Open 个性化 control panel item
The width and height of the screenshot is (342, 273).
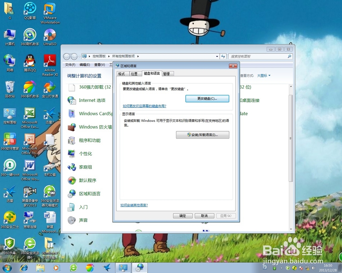pyautogui.click(x=80, y=154)
